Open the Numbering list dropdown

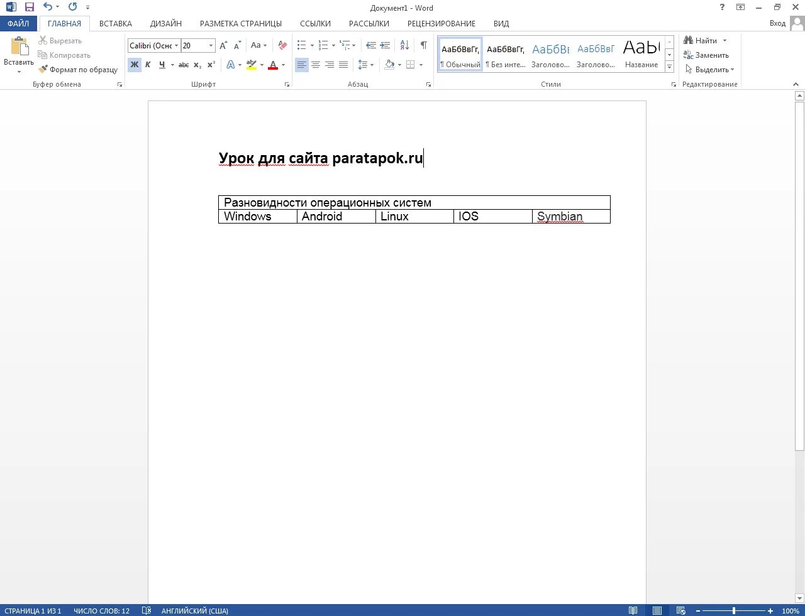click(333, 46)
